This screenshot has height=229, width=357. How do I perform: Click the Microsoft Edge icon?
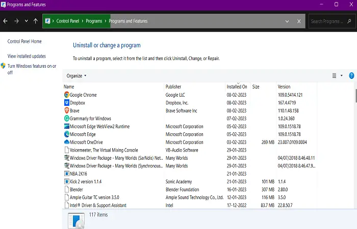pyautogui.click(x=66, y=134)
